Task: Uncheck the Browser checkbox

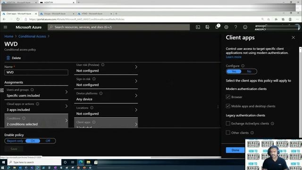Action: pyautogui.click(x=228, y=97)
